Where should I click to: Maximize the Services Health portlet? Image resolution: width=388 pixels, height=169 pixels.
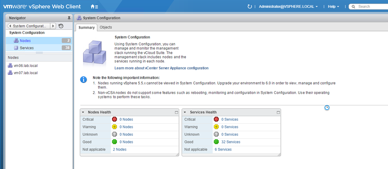[278, 112]
